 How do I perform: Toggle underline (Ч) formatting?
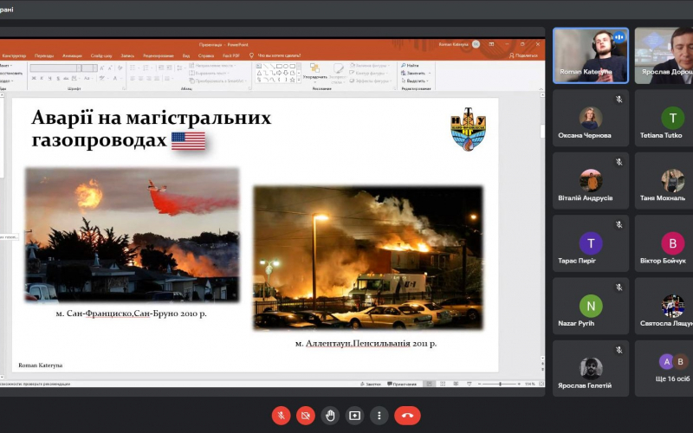click(50, 78)
